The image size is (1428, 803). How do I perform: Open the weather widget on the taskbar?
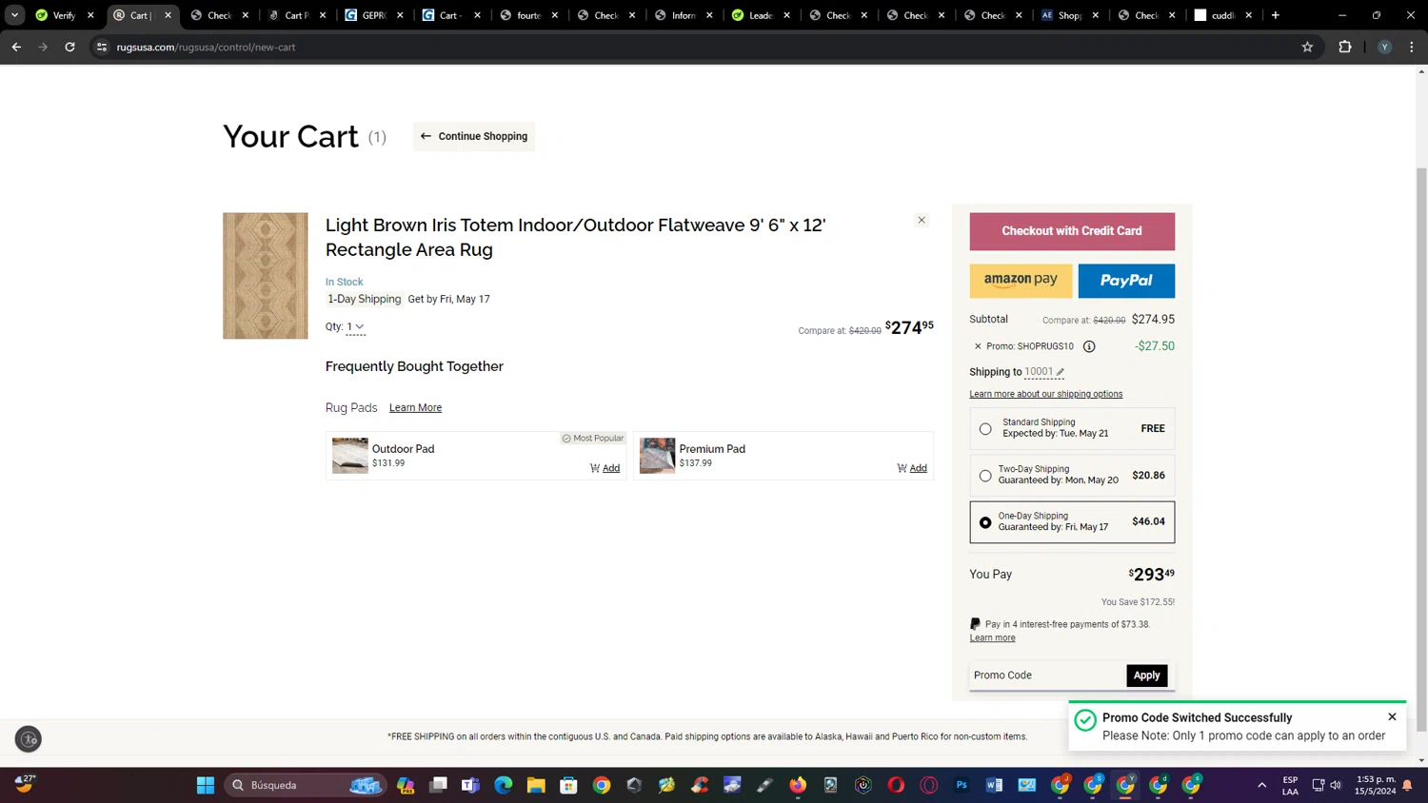[x=25, y=784]
